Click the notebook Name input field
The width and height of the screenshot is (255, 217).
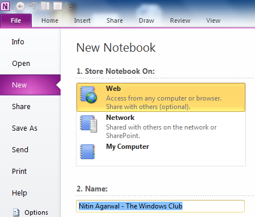tap(160, 206)
